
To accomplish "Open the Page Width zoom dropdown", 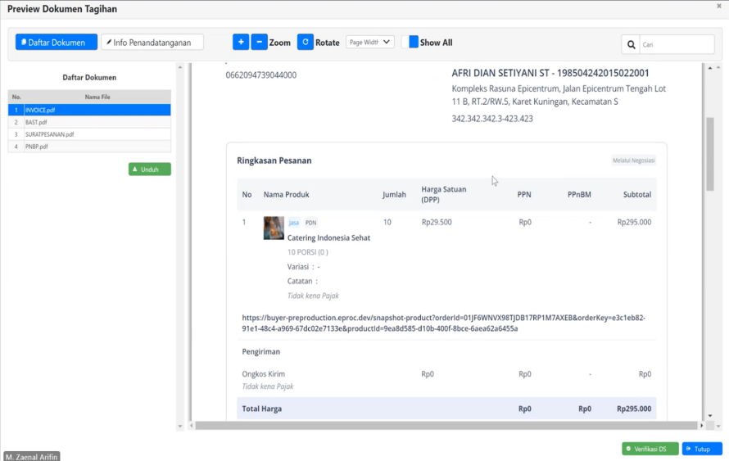I will click(x=369, y=42).
